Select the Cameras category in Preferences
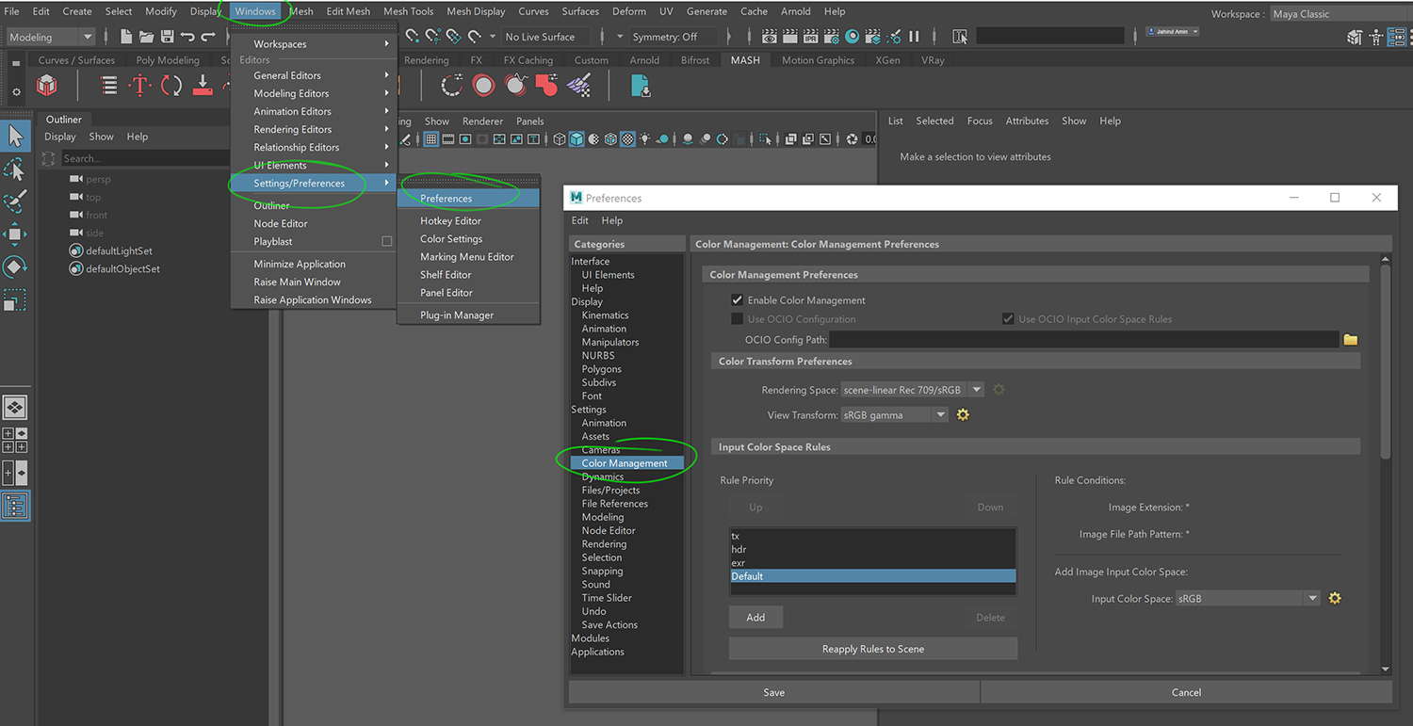Screen dimensions: 1413x726 coord(601,450)
